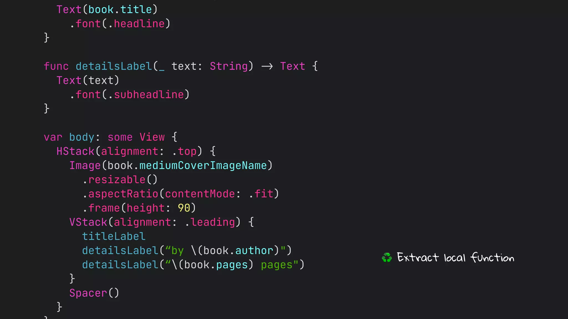Click the detailsLabel function name declaration
The width and height of the screenshot is (568, 319).
tap(114, 66)
